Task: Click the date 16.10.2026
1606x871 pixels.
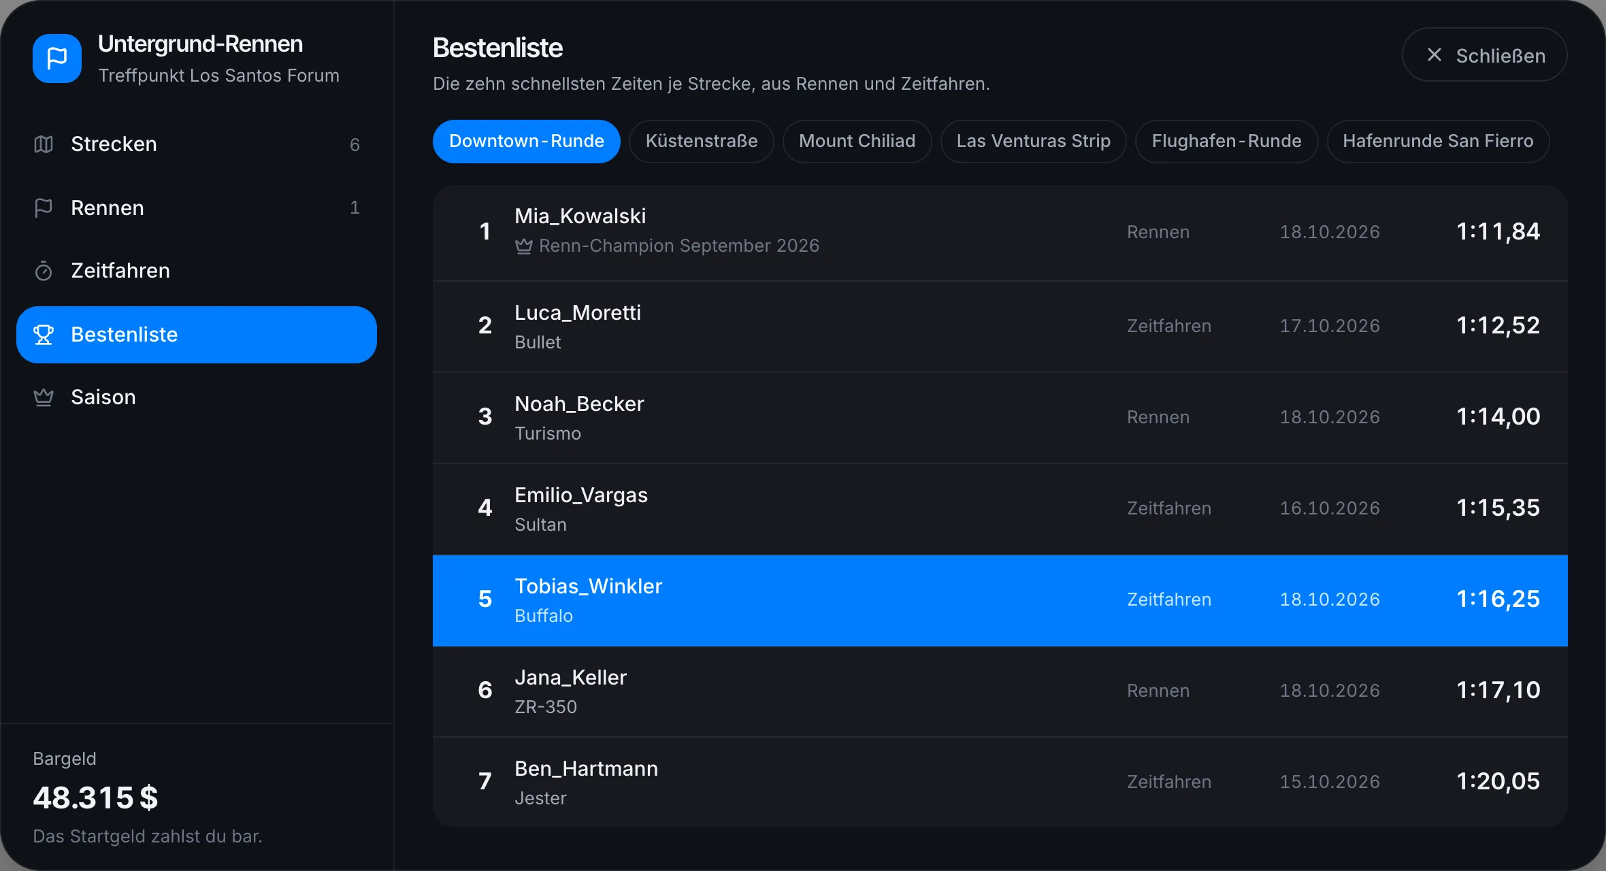Action: tap(1330, 508)
